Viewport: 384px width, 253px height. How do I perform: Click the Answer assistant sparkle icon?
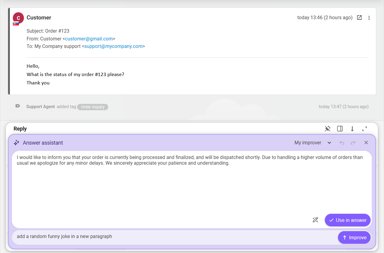pyautogui.click(x=16, y=143)
